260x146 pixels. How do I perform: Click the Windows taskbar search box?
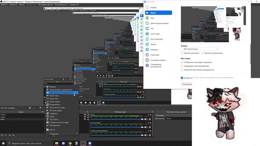[30, 143]
